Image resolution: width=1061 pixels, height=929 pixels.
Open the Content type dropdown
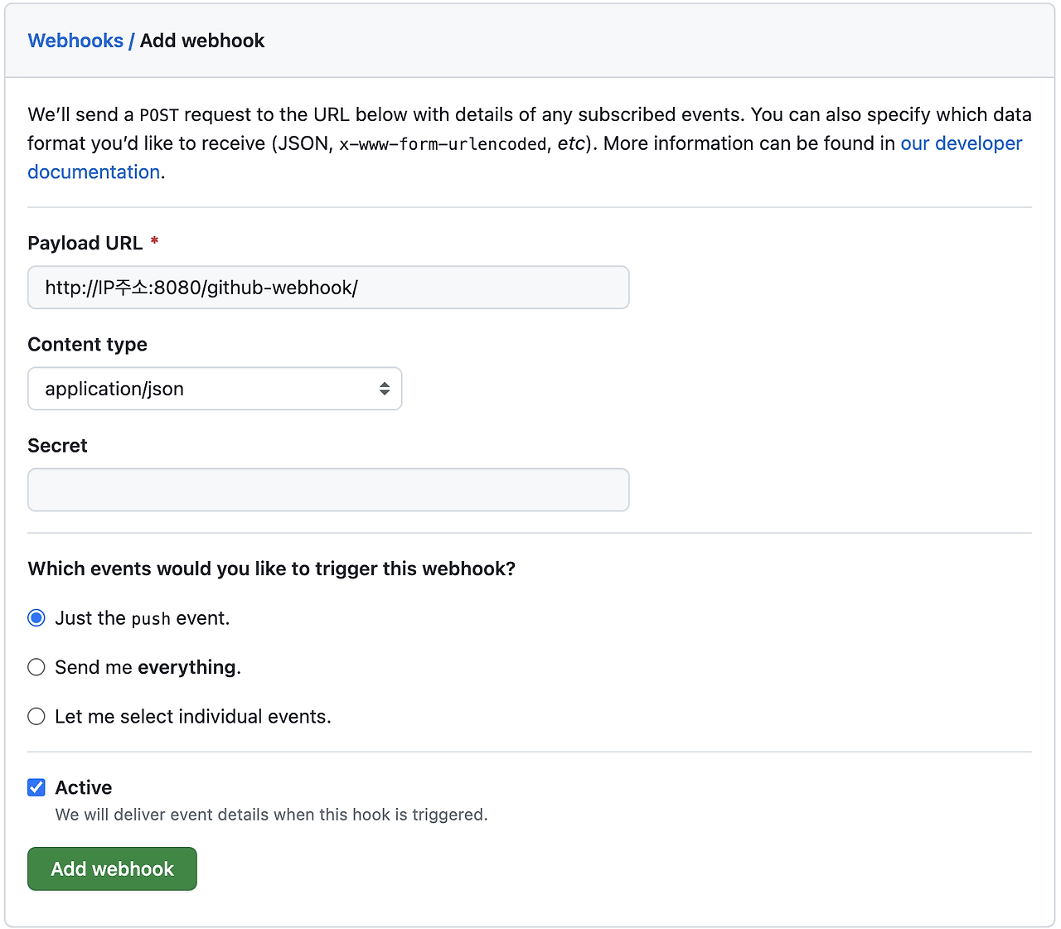(214, 389)
